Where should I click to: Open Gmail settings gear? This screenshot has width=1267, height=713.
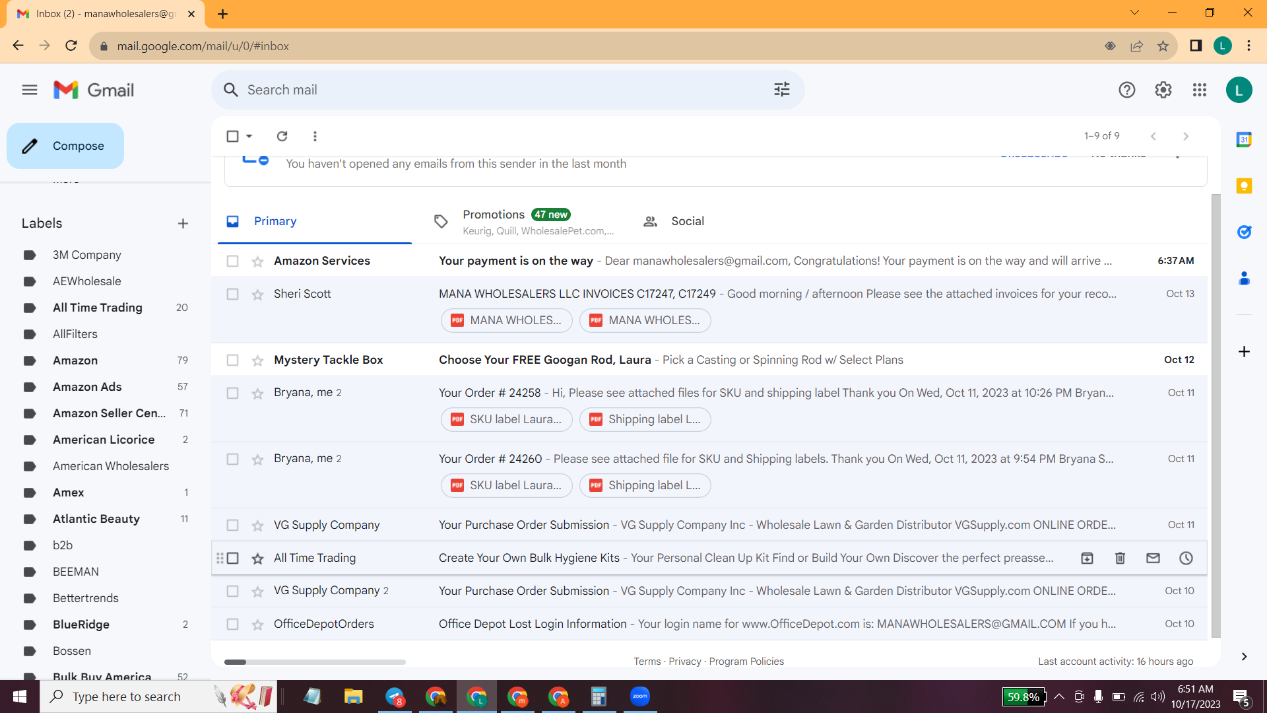pyautogui.click(x=1163, y=90)
